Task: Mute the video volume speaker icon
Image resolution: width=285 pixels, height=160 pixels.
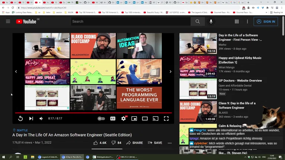Action: tap(41, 119)
